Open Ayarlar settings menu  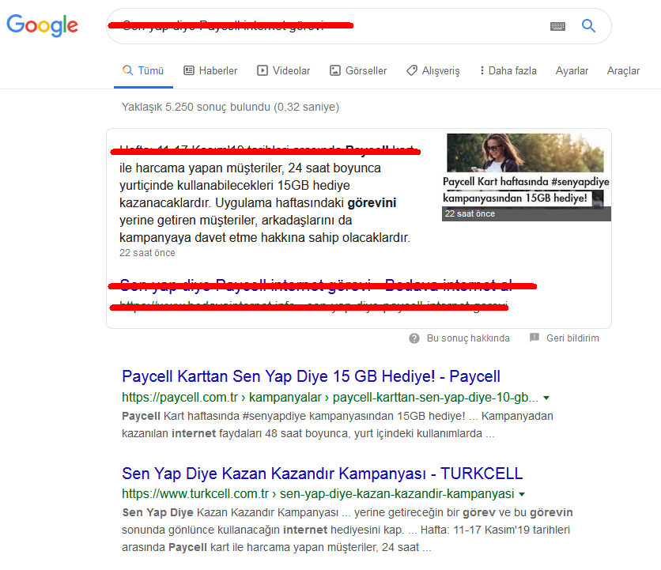(572, 70)
